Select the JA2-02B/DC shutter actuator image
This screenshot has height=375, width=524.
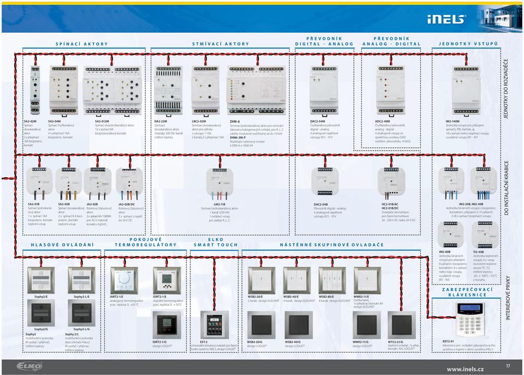(130, 182)
